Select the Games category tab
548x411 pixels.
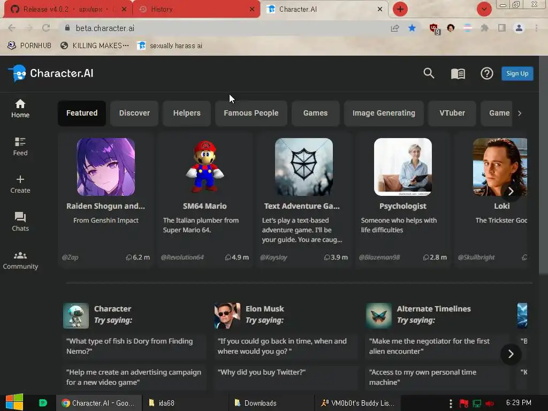click(x=315, y=113)
